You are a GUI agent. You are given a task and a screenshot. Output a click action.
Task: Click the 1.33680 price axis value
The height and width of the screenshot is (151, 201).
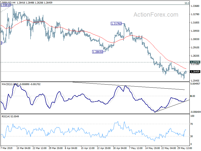tap(195, 6)
